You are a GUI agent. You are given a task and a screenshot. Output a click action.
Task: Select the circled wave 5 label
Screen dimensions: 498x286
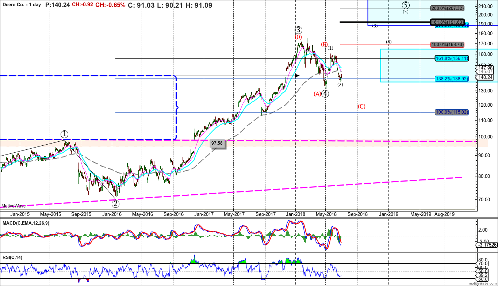pos(406,5)
